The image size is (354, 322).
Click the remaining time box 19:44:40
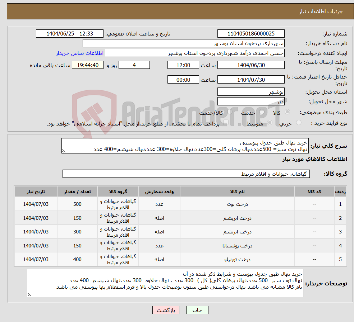click(x=87, y=65)
